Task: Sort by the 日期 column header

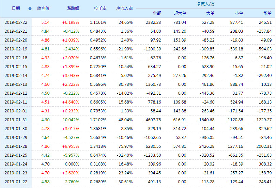Action: (16, 8)
